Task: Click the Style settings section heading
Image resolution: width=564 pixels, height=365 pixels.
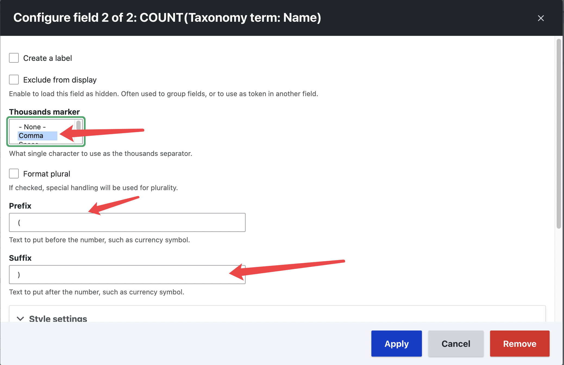Action: (x=58, y=319)
